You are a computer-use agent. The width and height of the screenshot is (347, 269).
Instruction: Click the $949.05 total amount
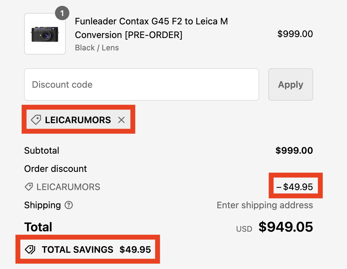[285, 227]
